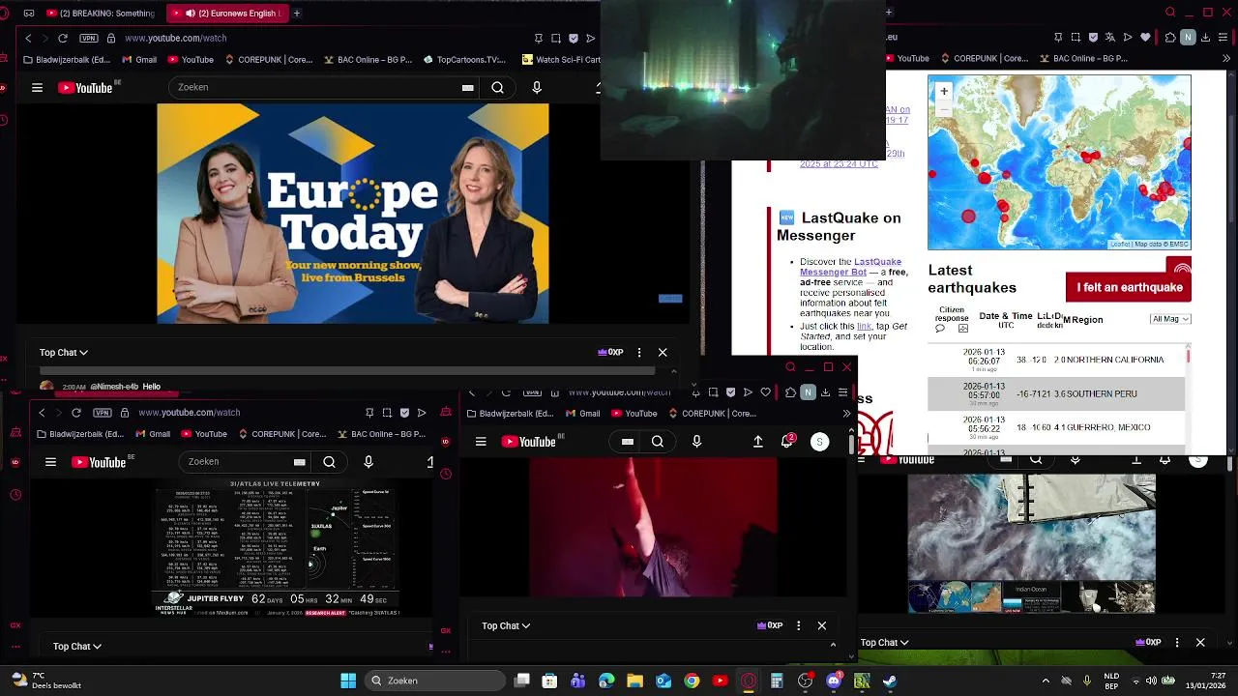This screenshot has height=696, width=1238.
Task: Expand Top Chat dropdown below the concert video
Action: point(506,626)
